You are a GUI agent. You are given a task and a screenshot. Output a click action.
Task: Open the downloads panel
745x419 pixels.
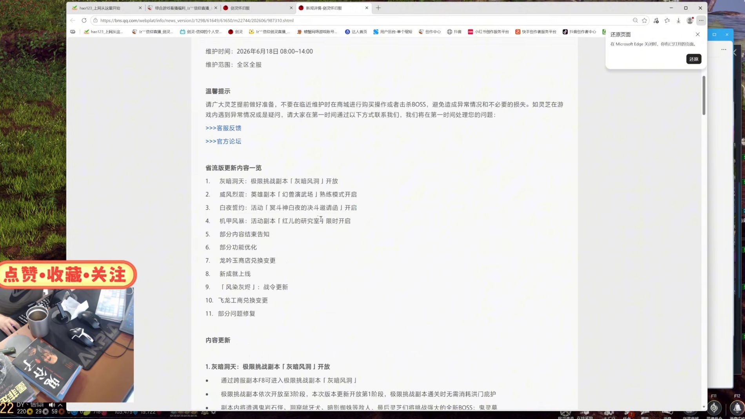tap(678, 20)
